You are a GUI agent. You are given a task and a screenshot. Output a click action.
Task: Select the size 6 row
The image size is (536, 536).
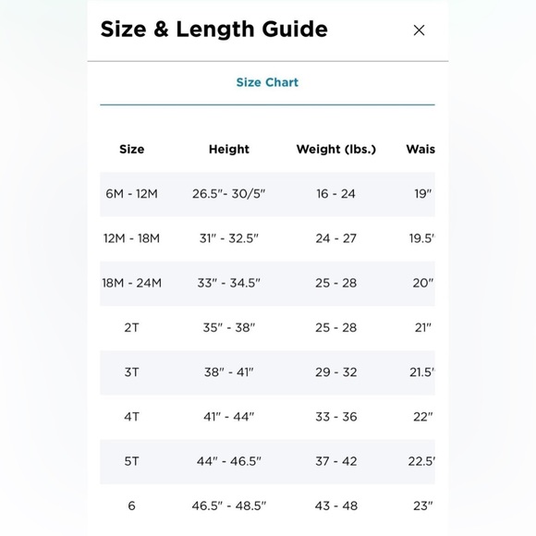point(267,506)
